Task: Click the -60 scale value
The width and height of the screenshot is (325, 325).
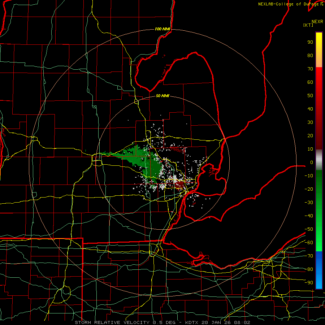Action: 309,243
